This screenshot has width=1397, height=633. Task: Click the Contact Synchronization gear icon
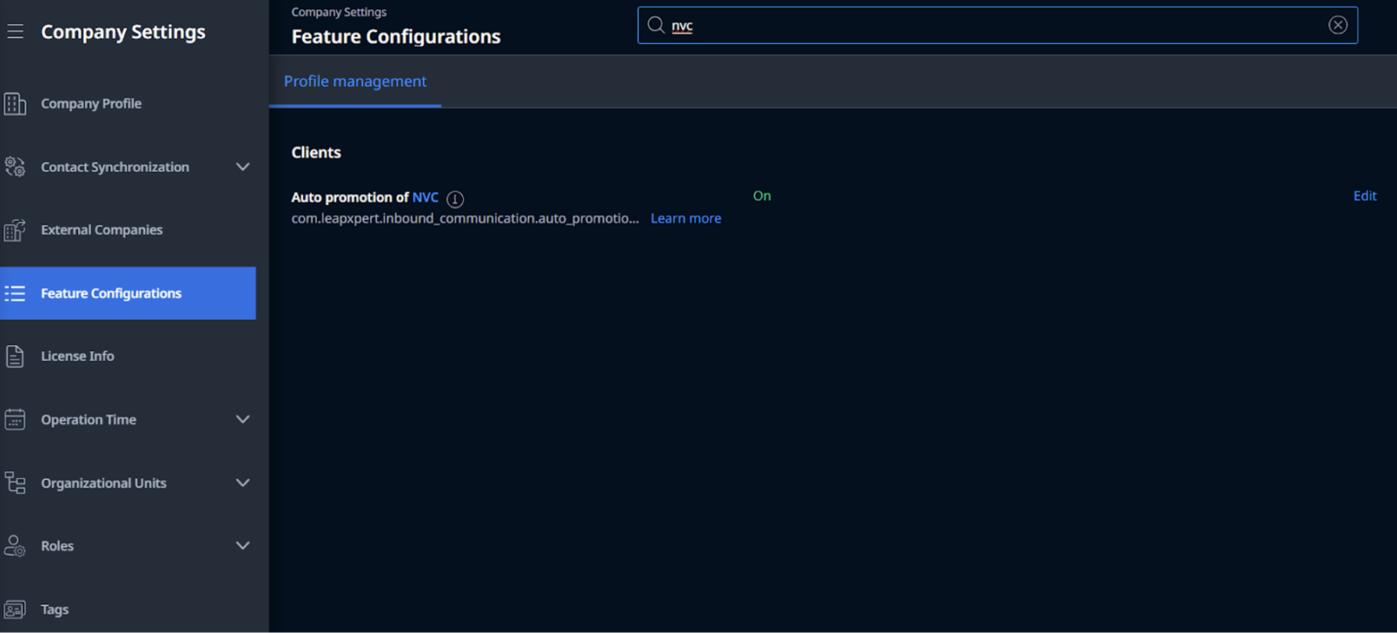(x=15, y=167)
